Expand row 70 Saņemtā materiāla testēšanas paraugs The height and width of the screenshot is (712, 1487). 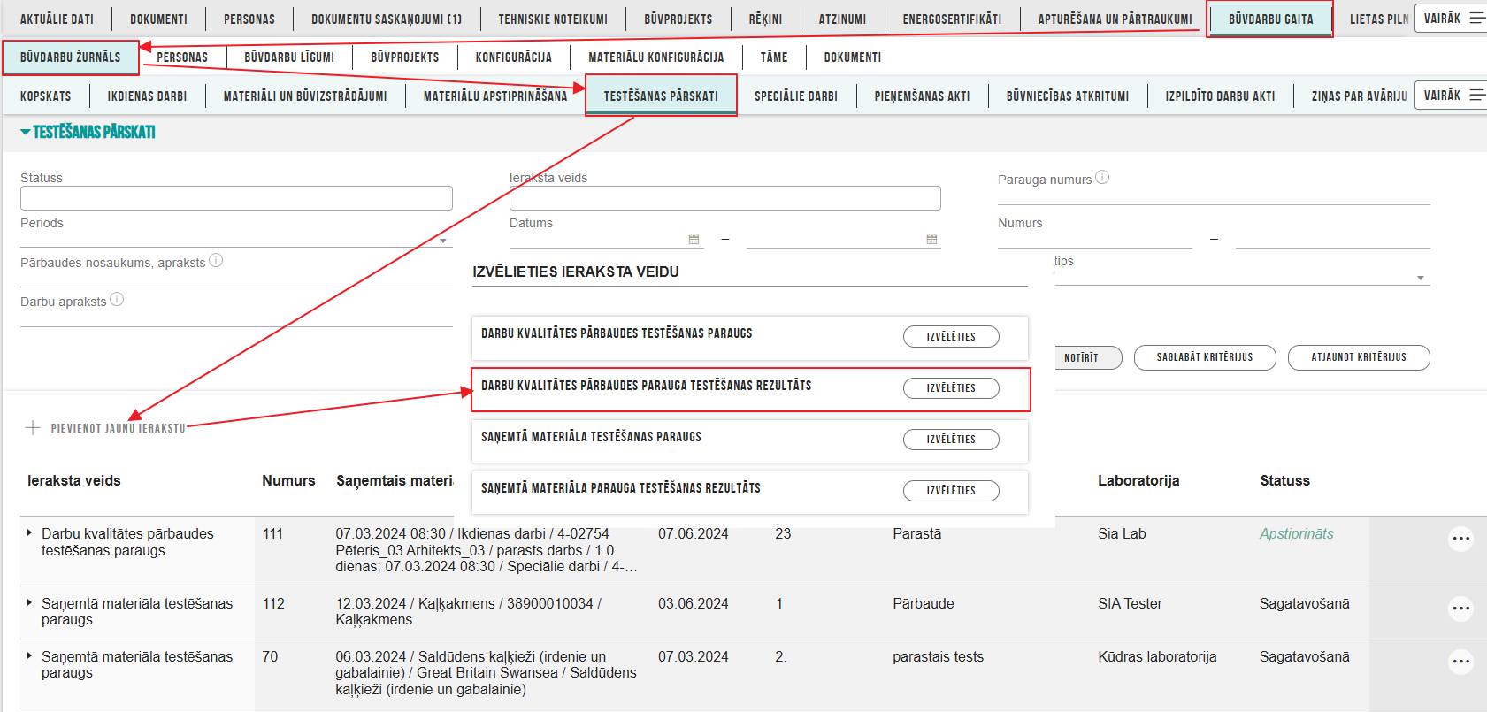(29, 656)
